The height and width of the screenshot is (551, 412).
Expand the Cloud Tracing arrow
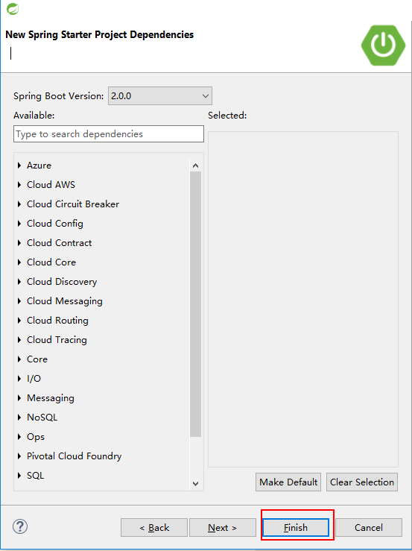coord(19,340)
